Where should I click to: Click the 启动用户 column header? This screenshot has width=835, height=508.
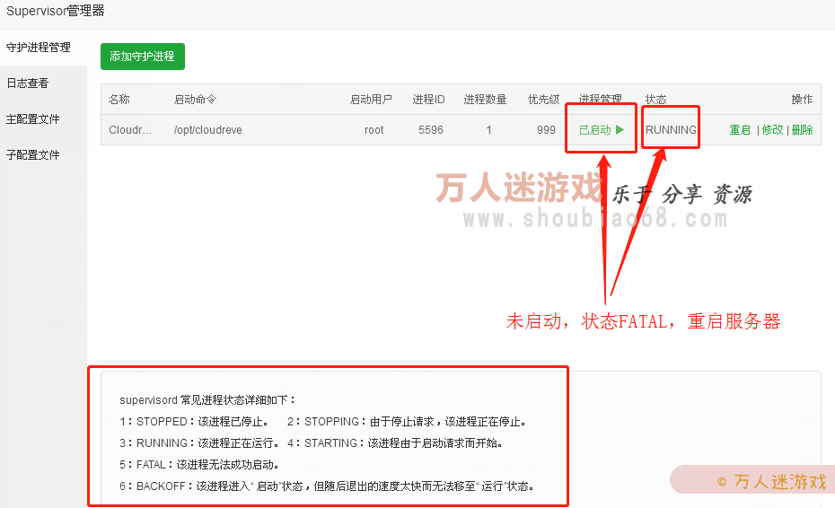371,100
